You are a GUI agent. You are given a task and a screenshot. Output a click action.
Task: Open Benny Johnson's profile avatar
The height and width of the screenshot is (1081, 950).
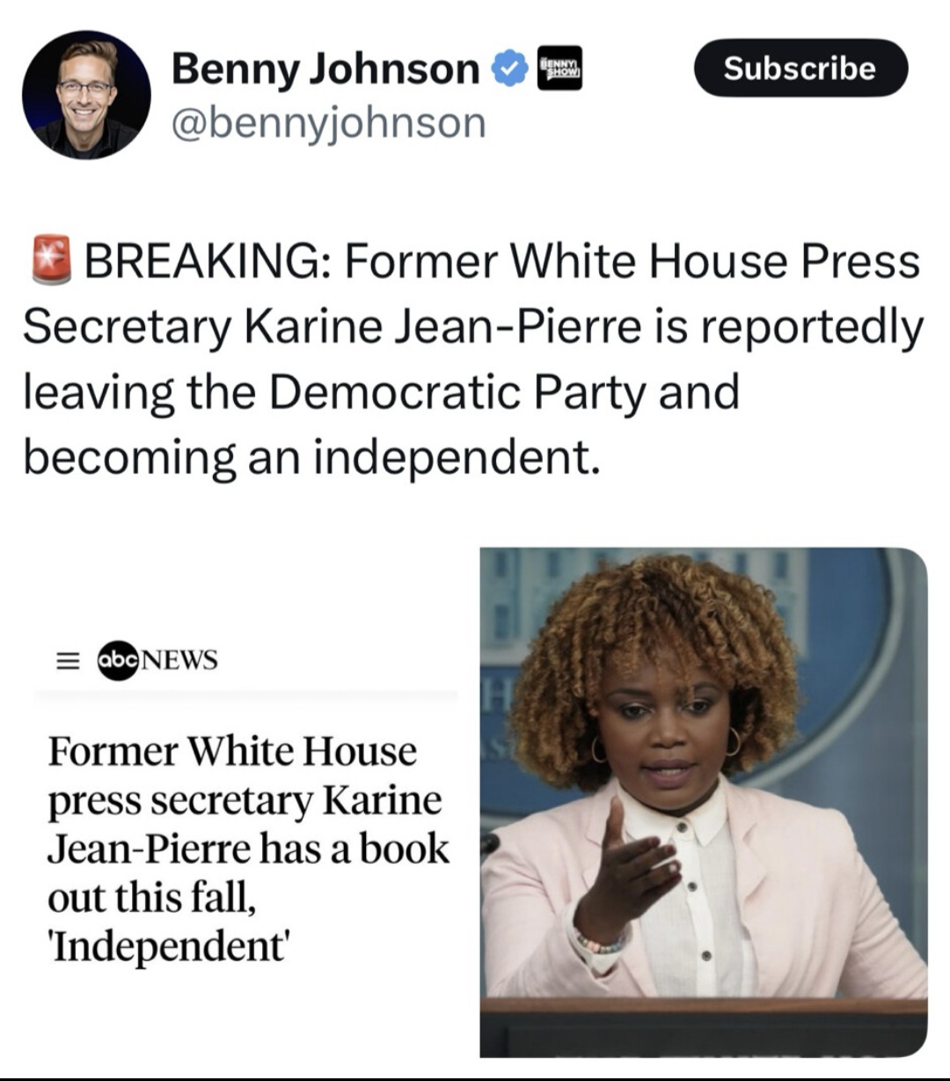click(86, 95)
